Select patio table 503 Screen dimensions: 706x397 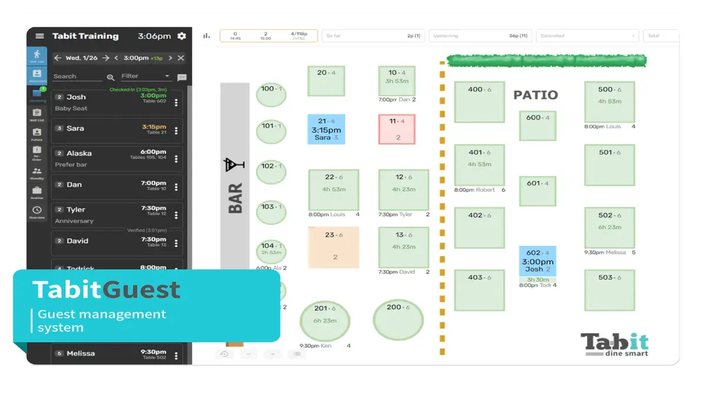point(610,290)
